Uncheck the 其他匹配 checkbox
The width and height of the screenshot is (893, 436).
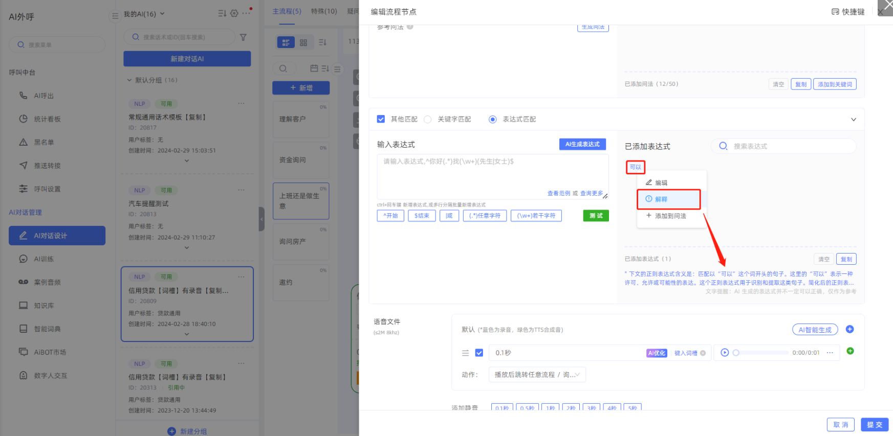click(x=381, y=119)
